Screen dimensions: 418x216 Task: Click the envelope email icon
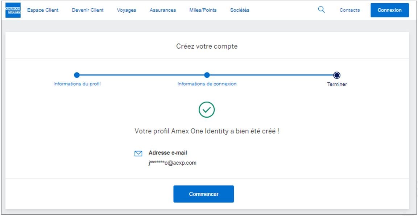point(138,154)
